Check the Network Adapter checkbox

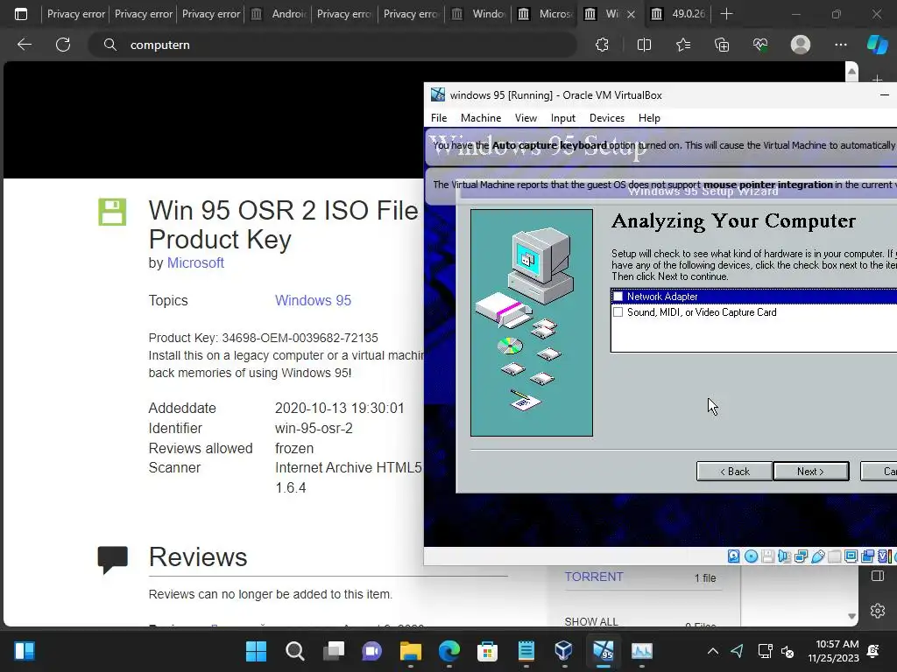618,297
